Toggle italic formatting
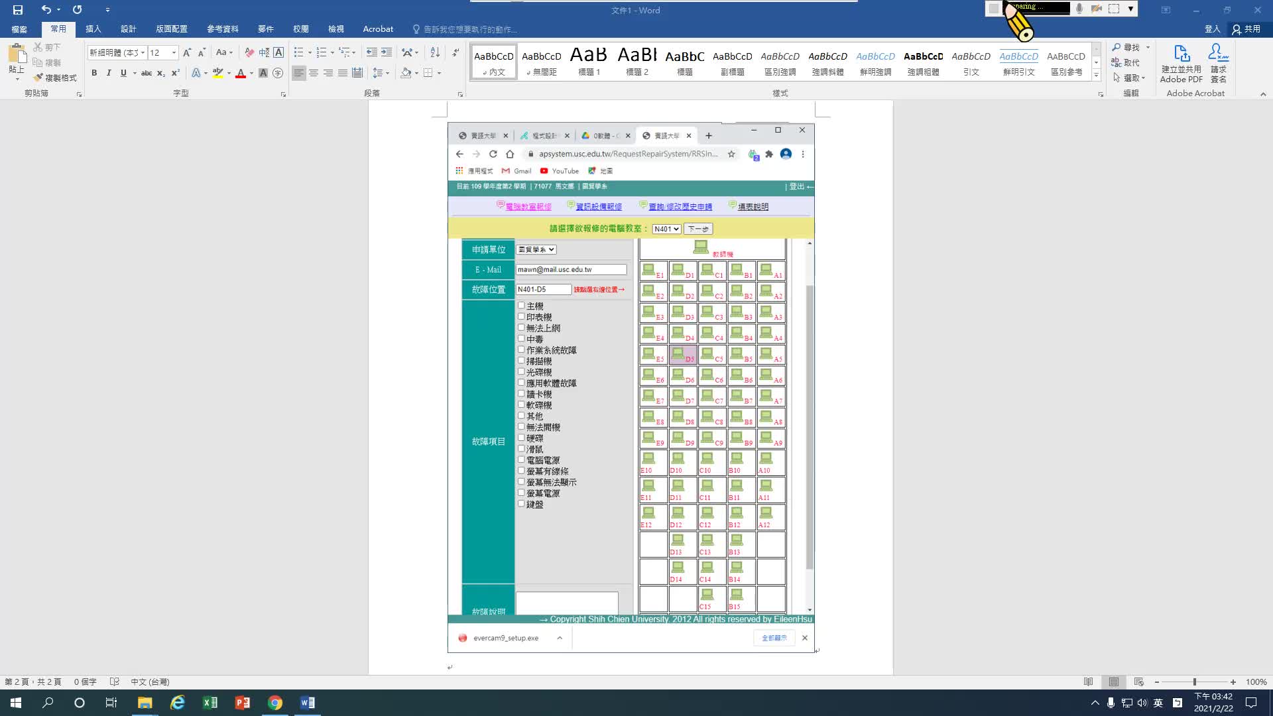The image size is (1273, 716). [109, 73]
